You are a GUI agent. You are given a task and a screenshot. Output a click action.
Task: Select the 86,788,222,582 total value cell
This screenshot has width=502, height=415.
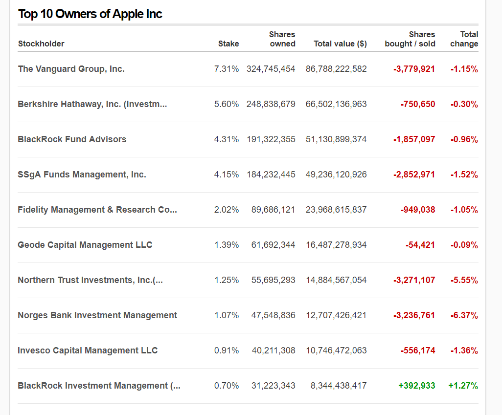tap(336, 69)
